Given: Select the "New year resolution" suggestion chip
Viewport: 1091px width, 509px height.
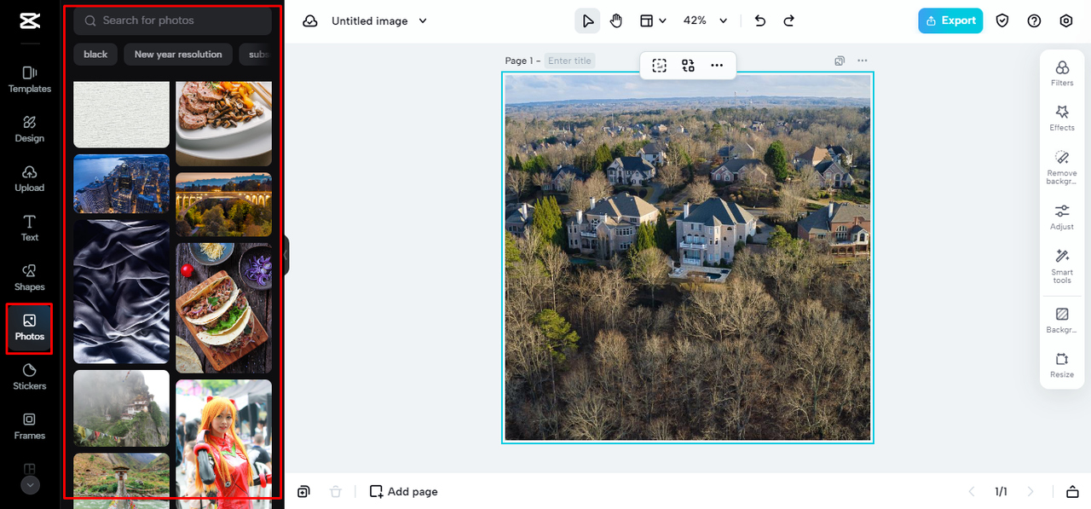Looking at the screenshot, I should [178, 55].
